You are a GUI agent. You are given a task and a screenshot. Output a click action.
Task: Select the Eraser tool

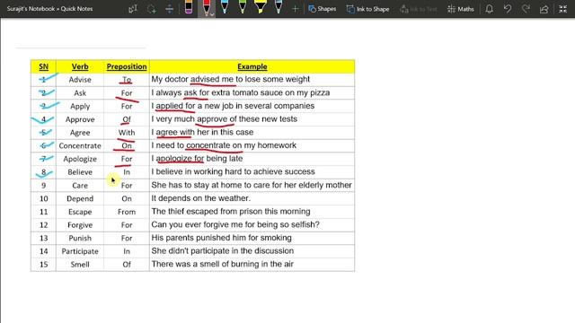tap(189, 7)
